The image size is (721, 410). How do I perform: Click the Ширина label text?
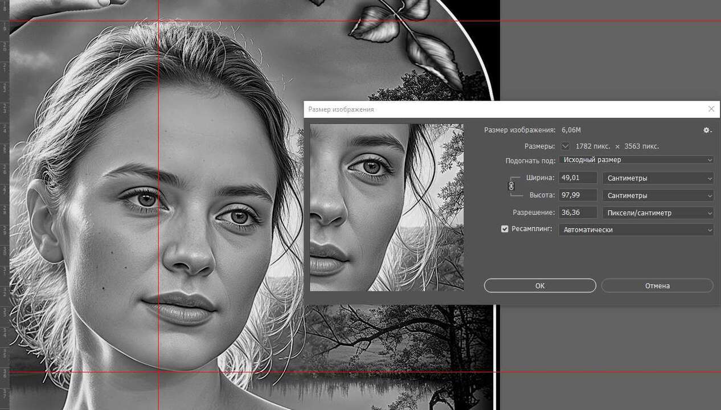tap(540, 178)
